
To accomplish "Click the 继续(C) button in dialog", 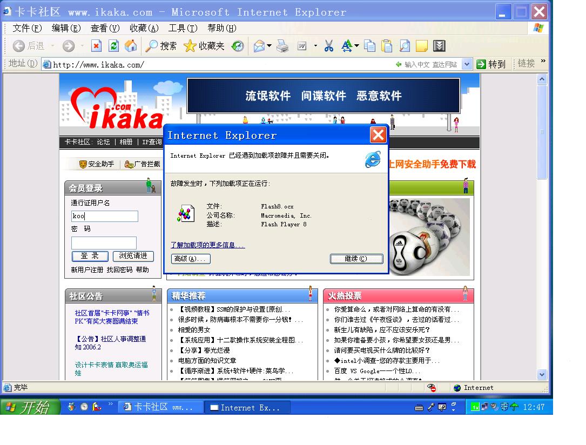I will [x=356, y=259].
